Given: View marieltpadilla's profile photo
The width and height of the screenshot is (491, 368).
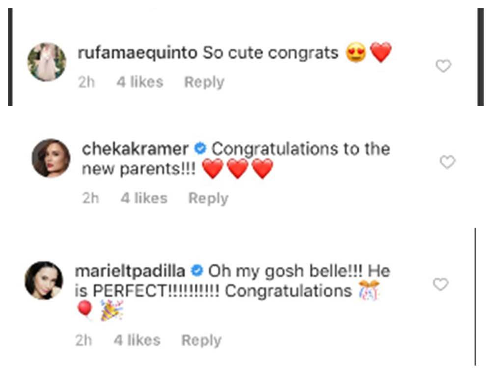Looking at the screenshot, I should (44, 280).
